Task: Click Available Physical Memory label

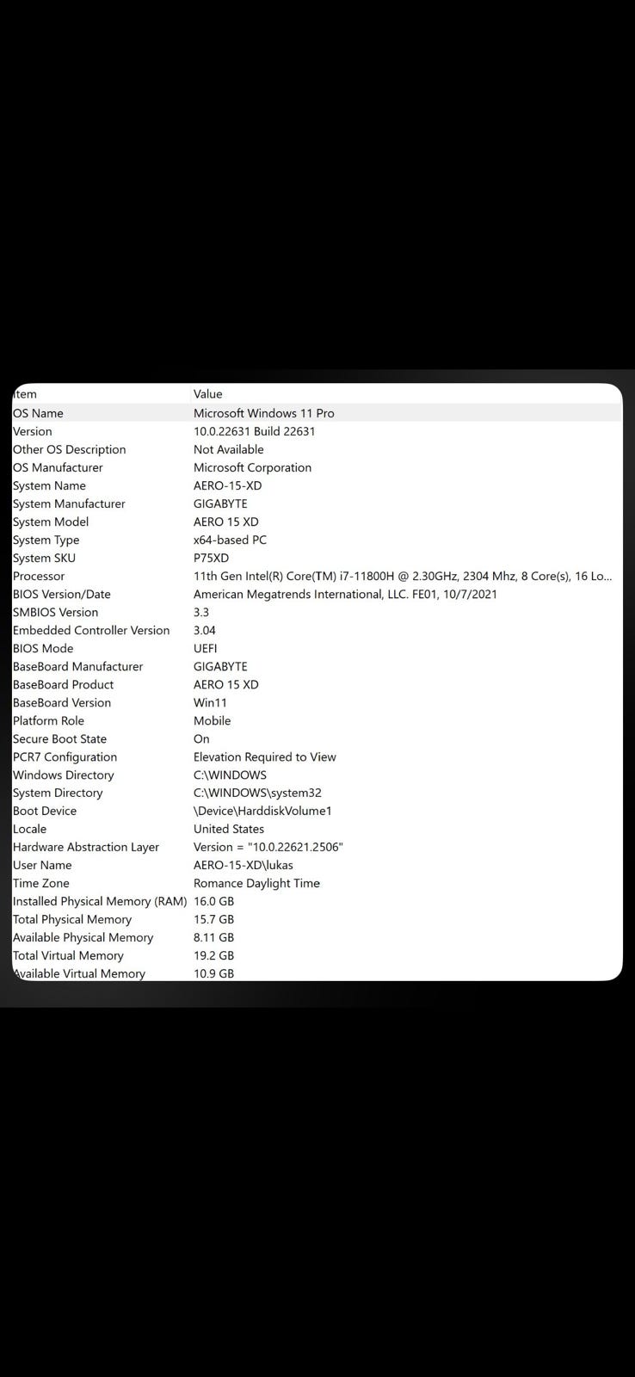Action: tap(83, 937)
